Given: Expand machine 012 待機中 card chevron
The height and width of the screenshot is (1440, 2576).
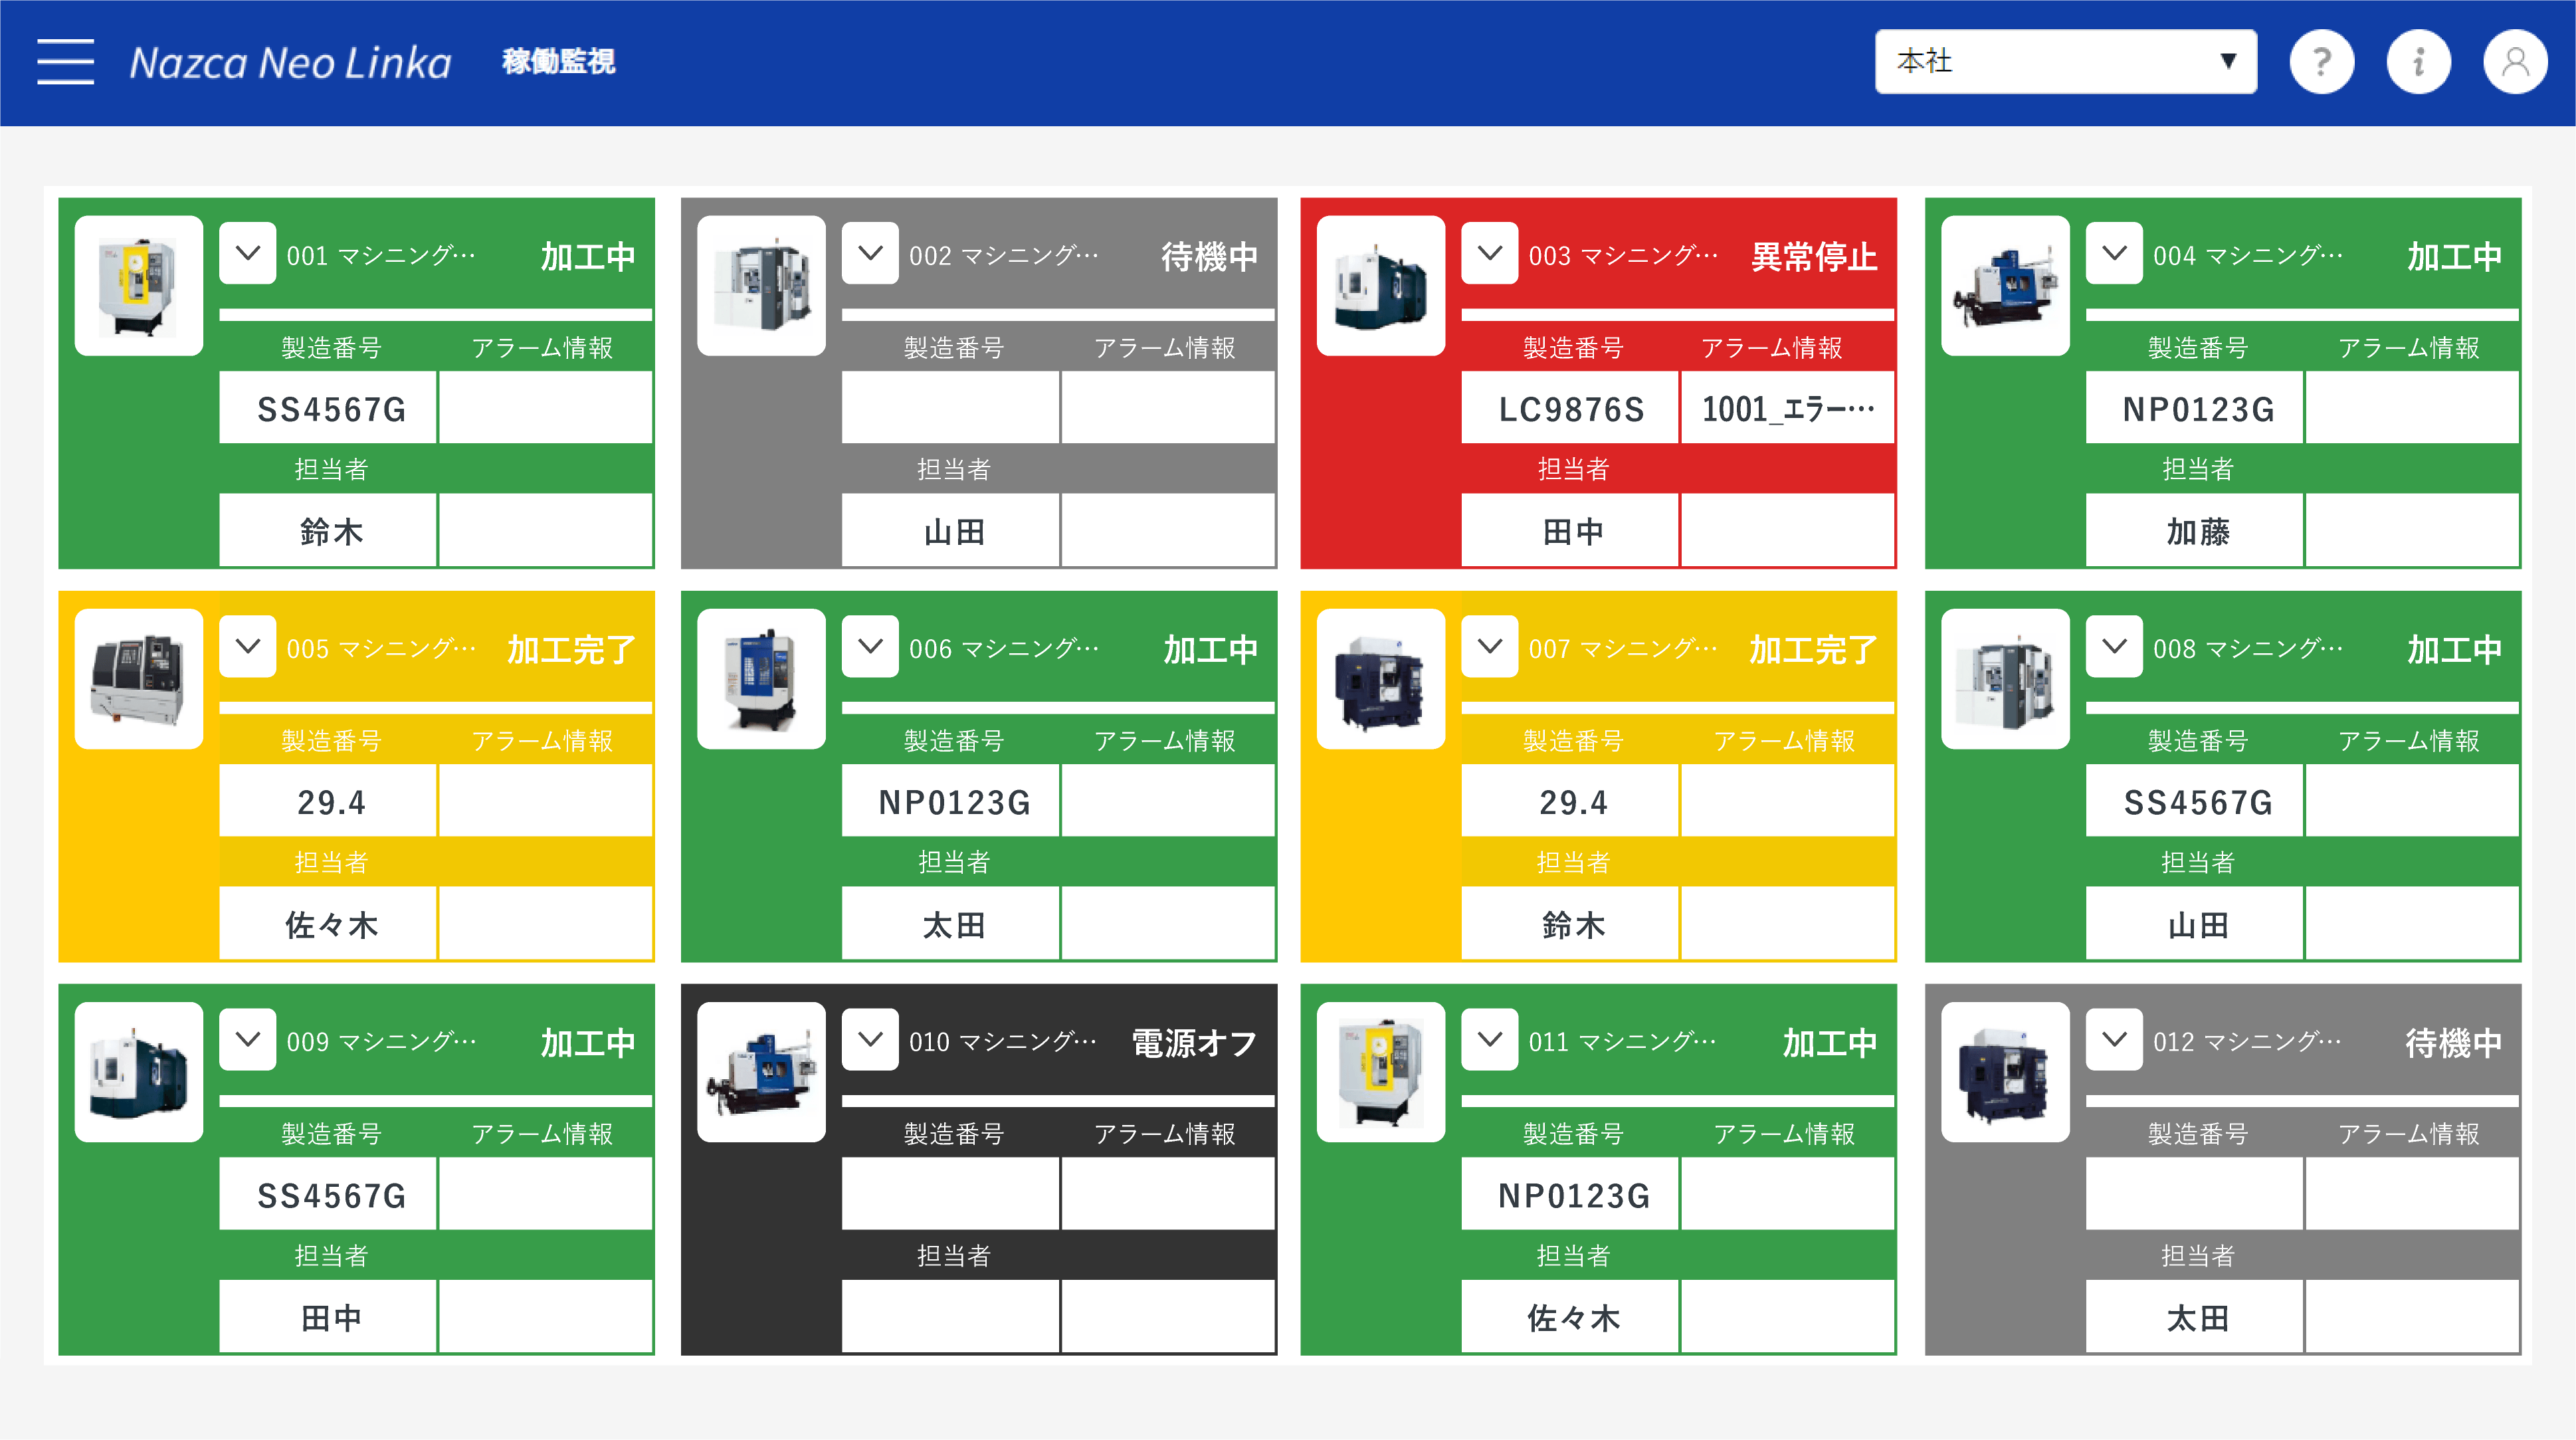Looking at the screenshot, I should pyautogui.click(x=2114, y=1039).
